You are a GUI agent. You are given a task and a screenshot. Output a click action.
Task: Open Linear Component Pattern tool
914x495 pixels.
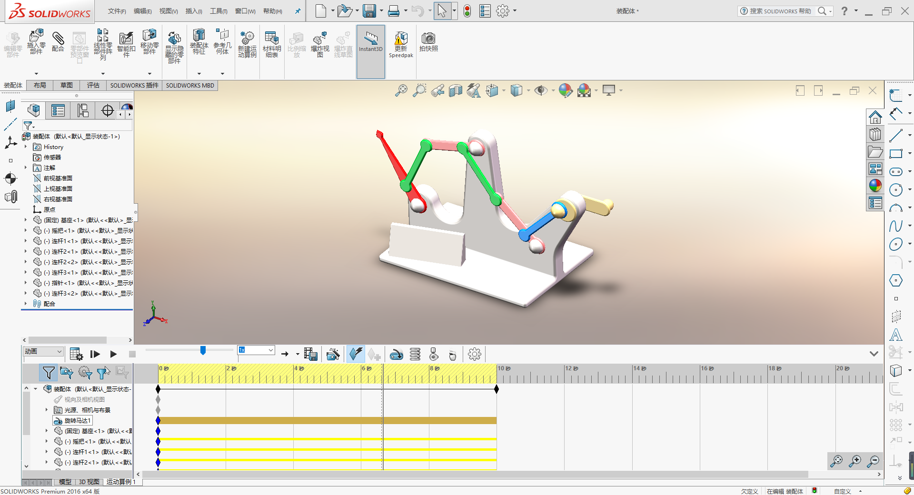point(103,45)
